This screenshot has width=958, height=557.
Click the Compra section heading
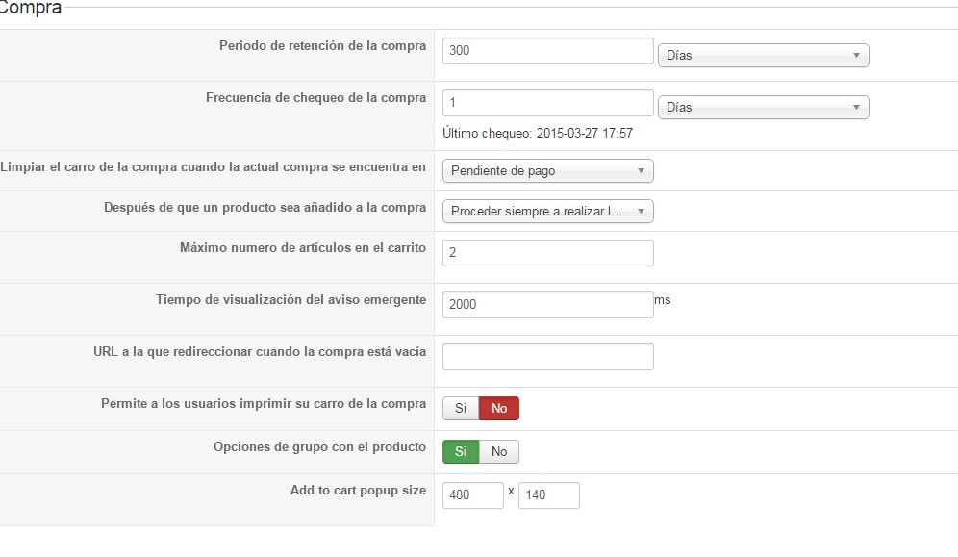31,9
